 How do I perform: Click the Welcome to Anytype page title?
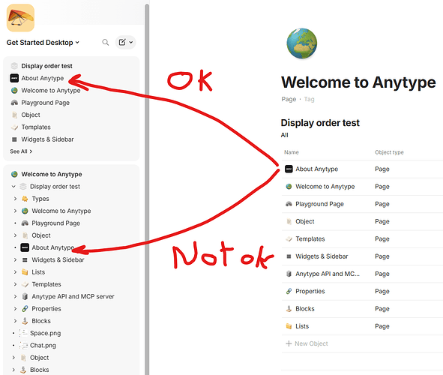click(x=358, y=82)
